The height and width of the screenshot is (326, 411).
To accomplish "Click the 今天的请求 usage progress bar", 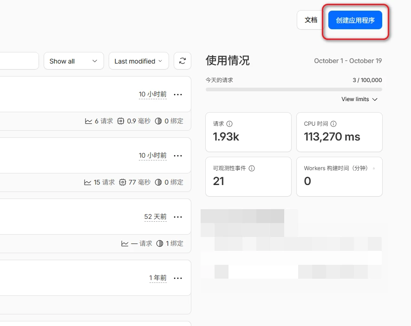I will [x=294, y=89].
